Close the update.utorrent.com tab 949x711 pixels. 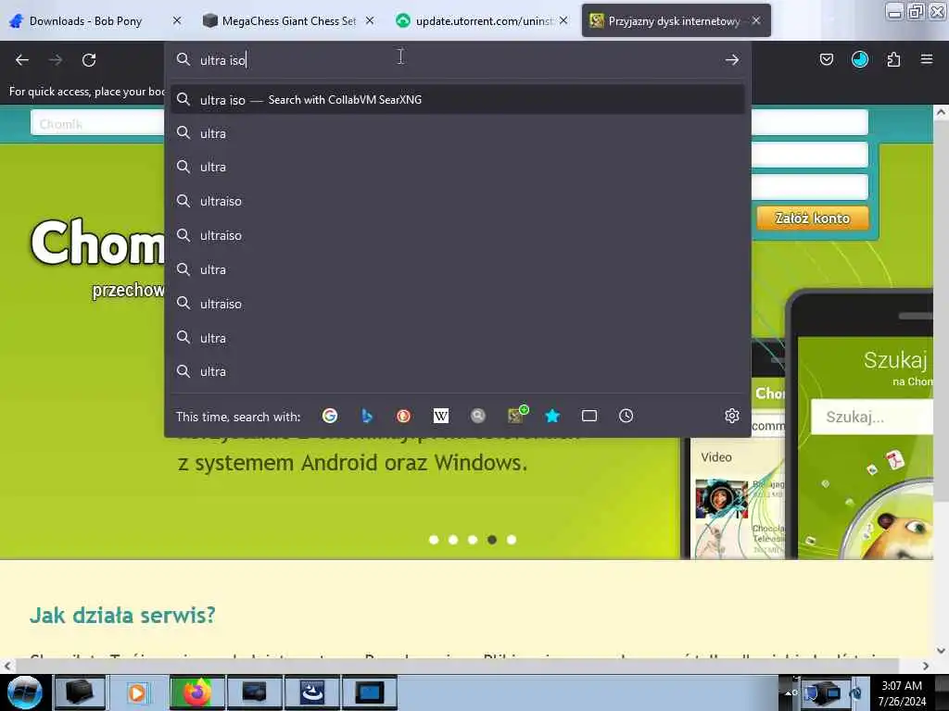(x=563, y=20)
